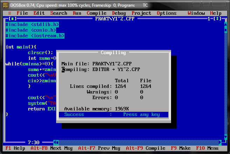Click the 'Compiling: EDITOR → Y1~2.CPP' text
The width and height of the screenshot is (230, 154).
coord(101,69)
